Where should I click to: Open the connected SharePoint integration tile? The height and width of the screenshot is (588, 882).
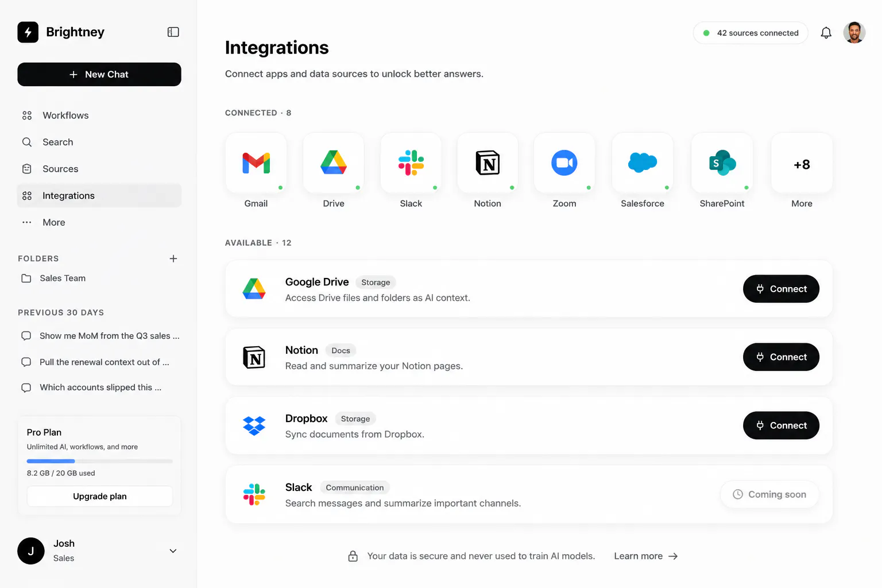click(722, 163)
